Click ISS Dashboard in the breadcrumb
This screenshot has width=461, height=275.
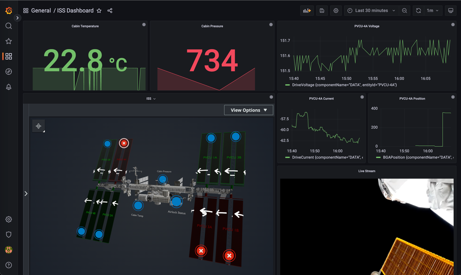tap(75, 10)
